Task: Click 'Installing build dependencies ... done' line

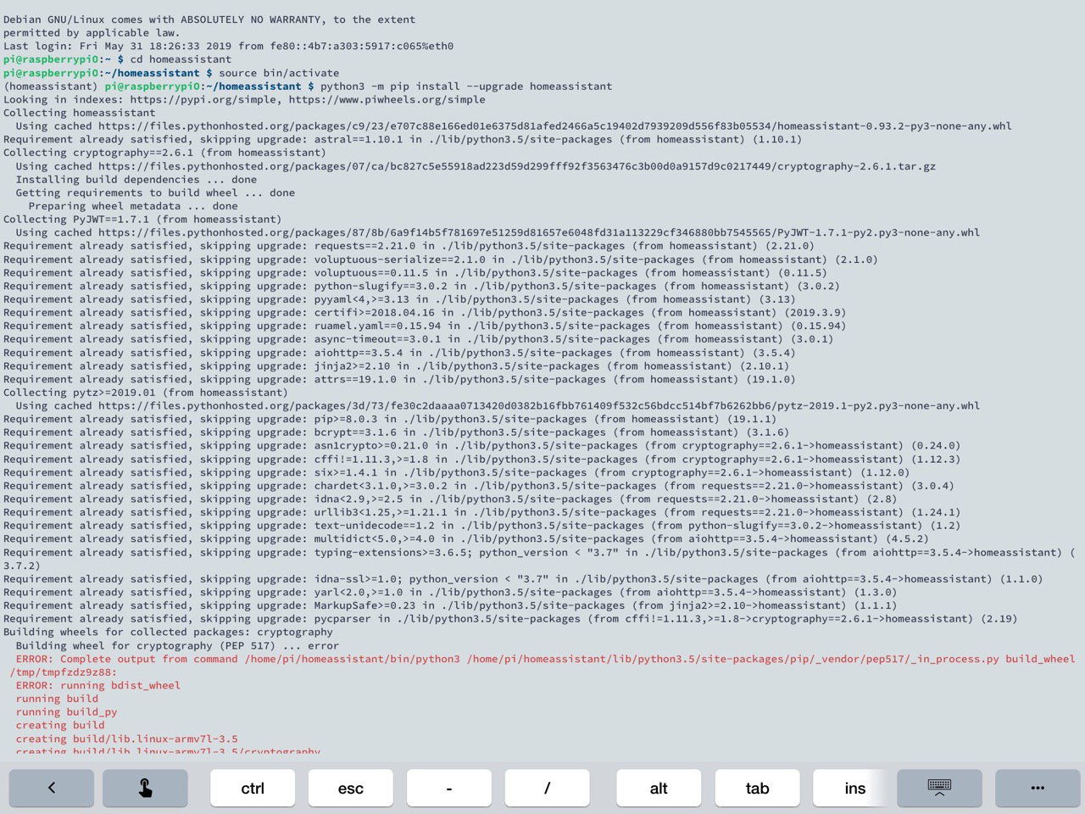Action: (136, 180)
